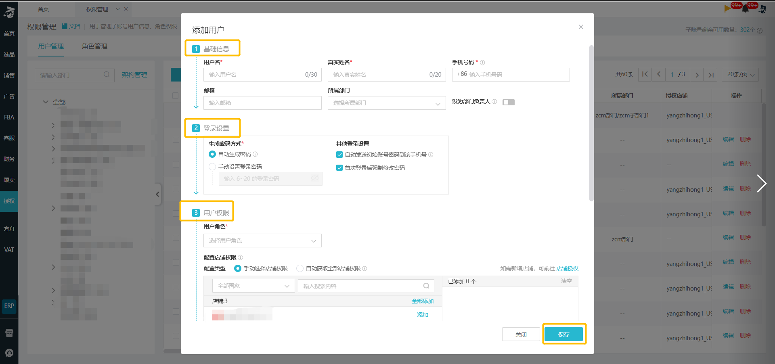Click into the 输入手机号码 input field
775x364 pixels.
coord(511,75)
